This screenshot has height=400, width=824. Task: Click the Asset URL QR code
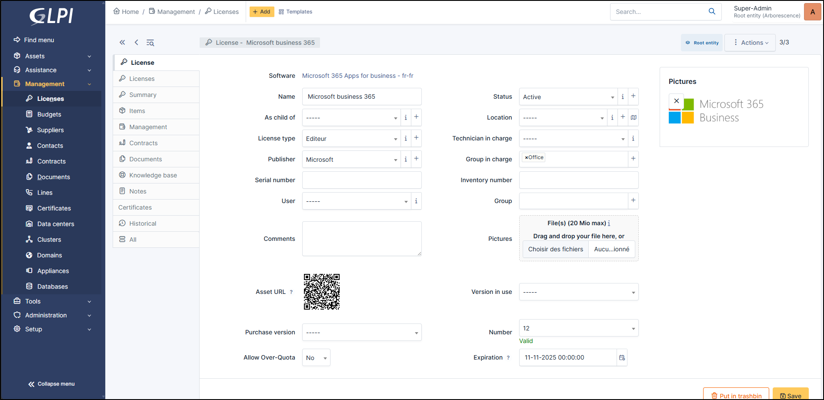tap(322, 292)
